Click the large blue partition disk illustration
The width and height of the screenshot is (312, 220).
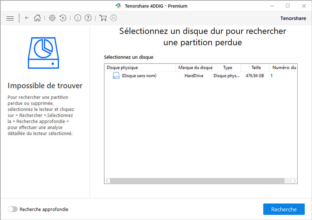coord(44,53)
